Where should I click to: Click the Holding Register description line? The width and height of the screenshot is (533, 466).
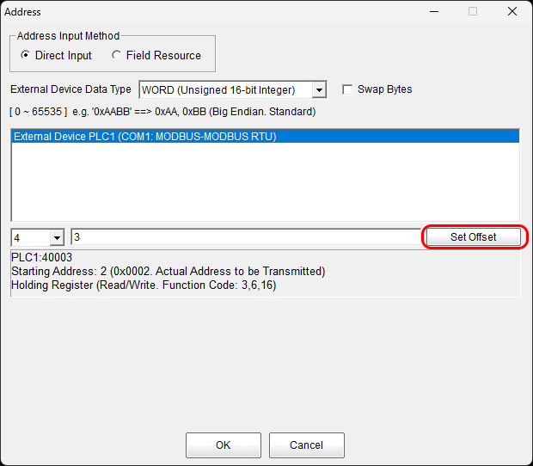click(x=144, y=285)
